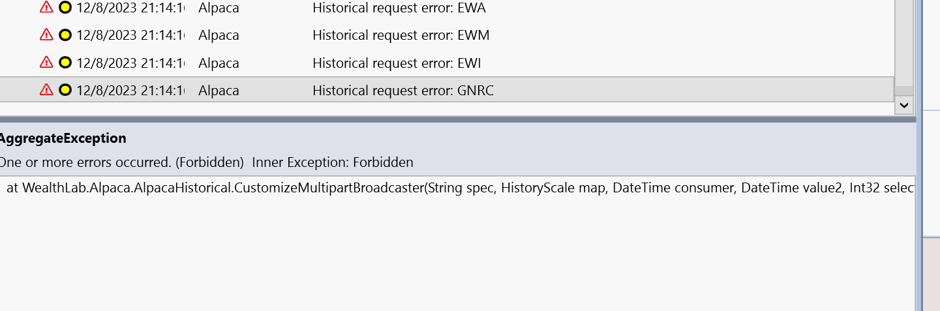This screenshot has height=311, width=940.
Task: Click the red warning icon on the GNRC row
Action: tap(46, 89)
